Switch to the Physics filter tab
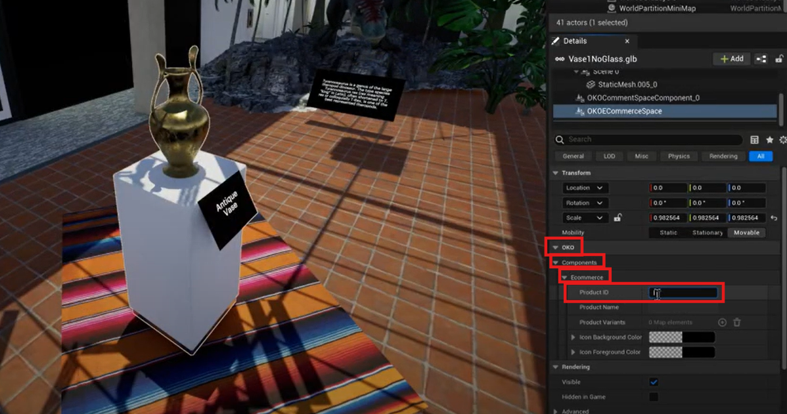The width and height of the screenshot is (787, 414). [679, 156]
